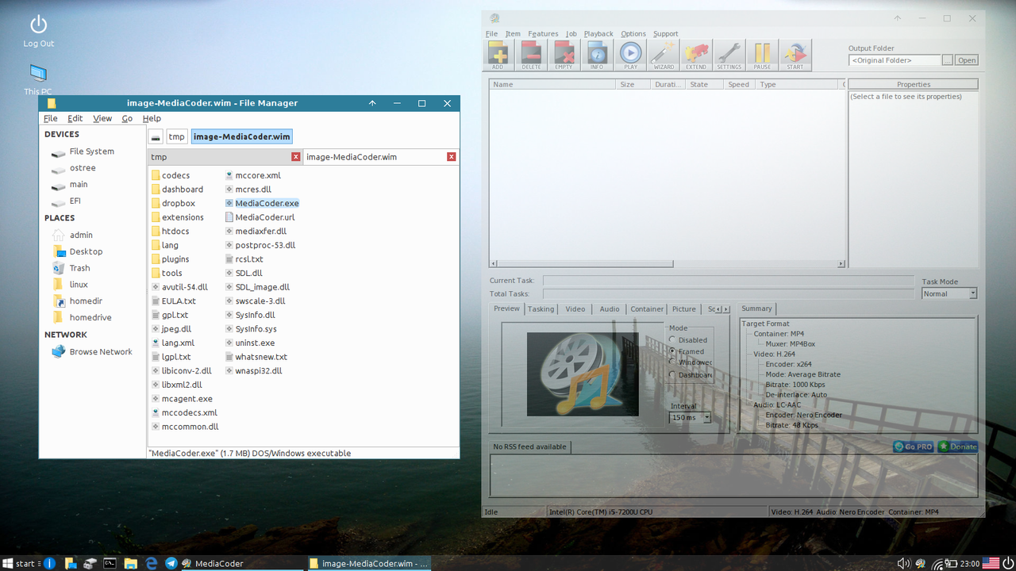This screenshot has width=1016, height=571.
Task: Open the Features menu in MediaCoder
Action: pos(543,34)
